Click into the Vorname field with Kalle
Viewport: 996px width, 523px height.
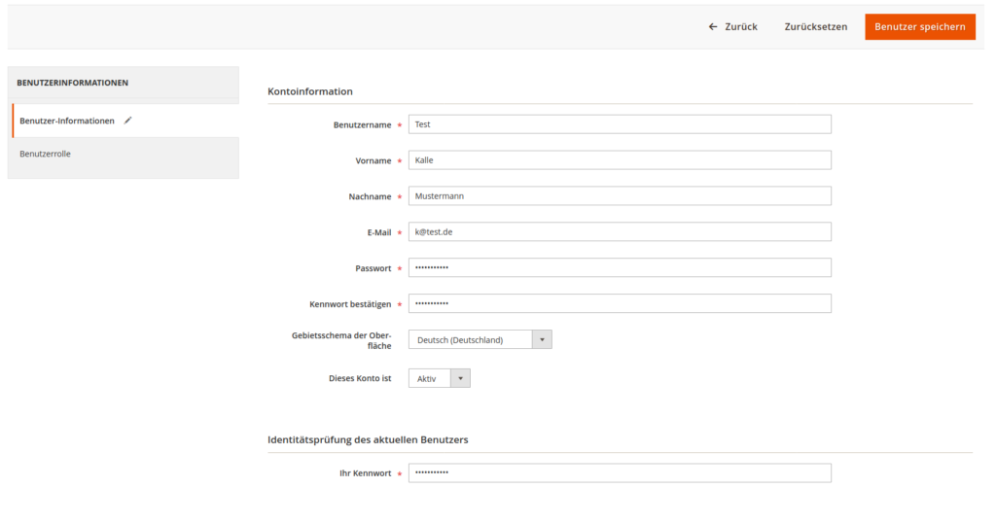coord(620,160)
